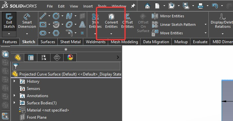Select Material <not specified> in the tree
This screenshot has height=121, width=233.
[44, 110]
